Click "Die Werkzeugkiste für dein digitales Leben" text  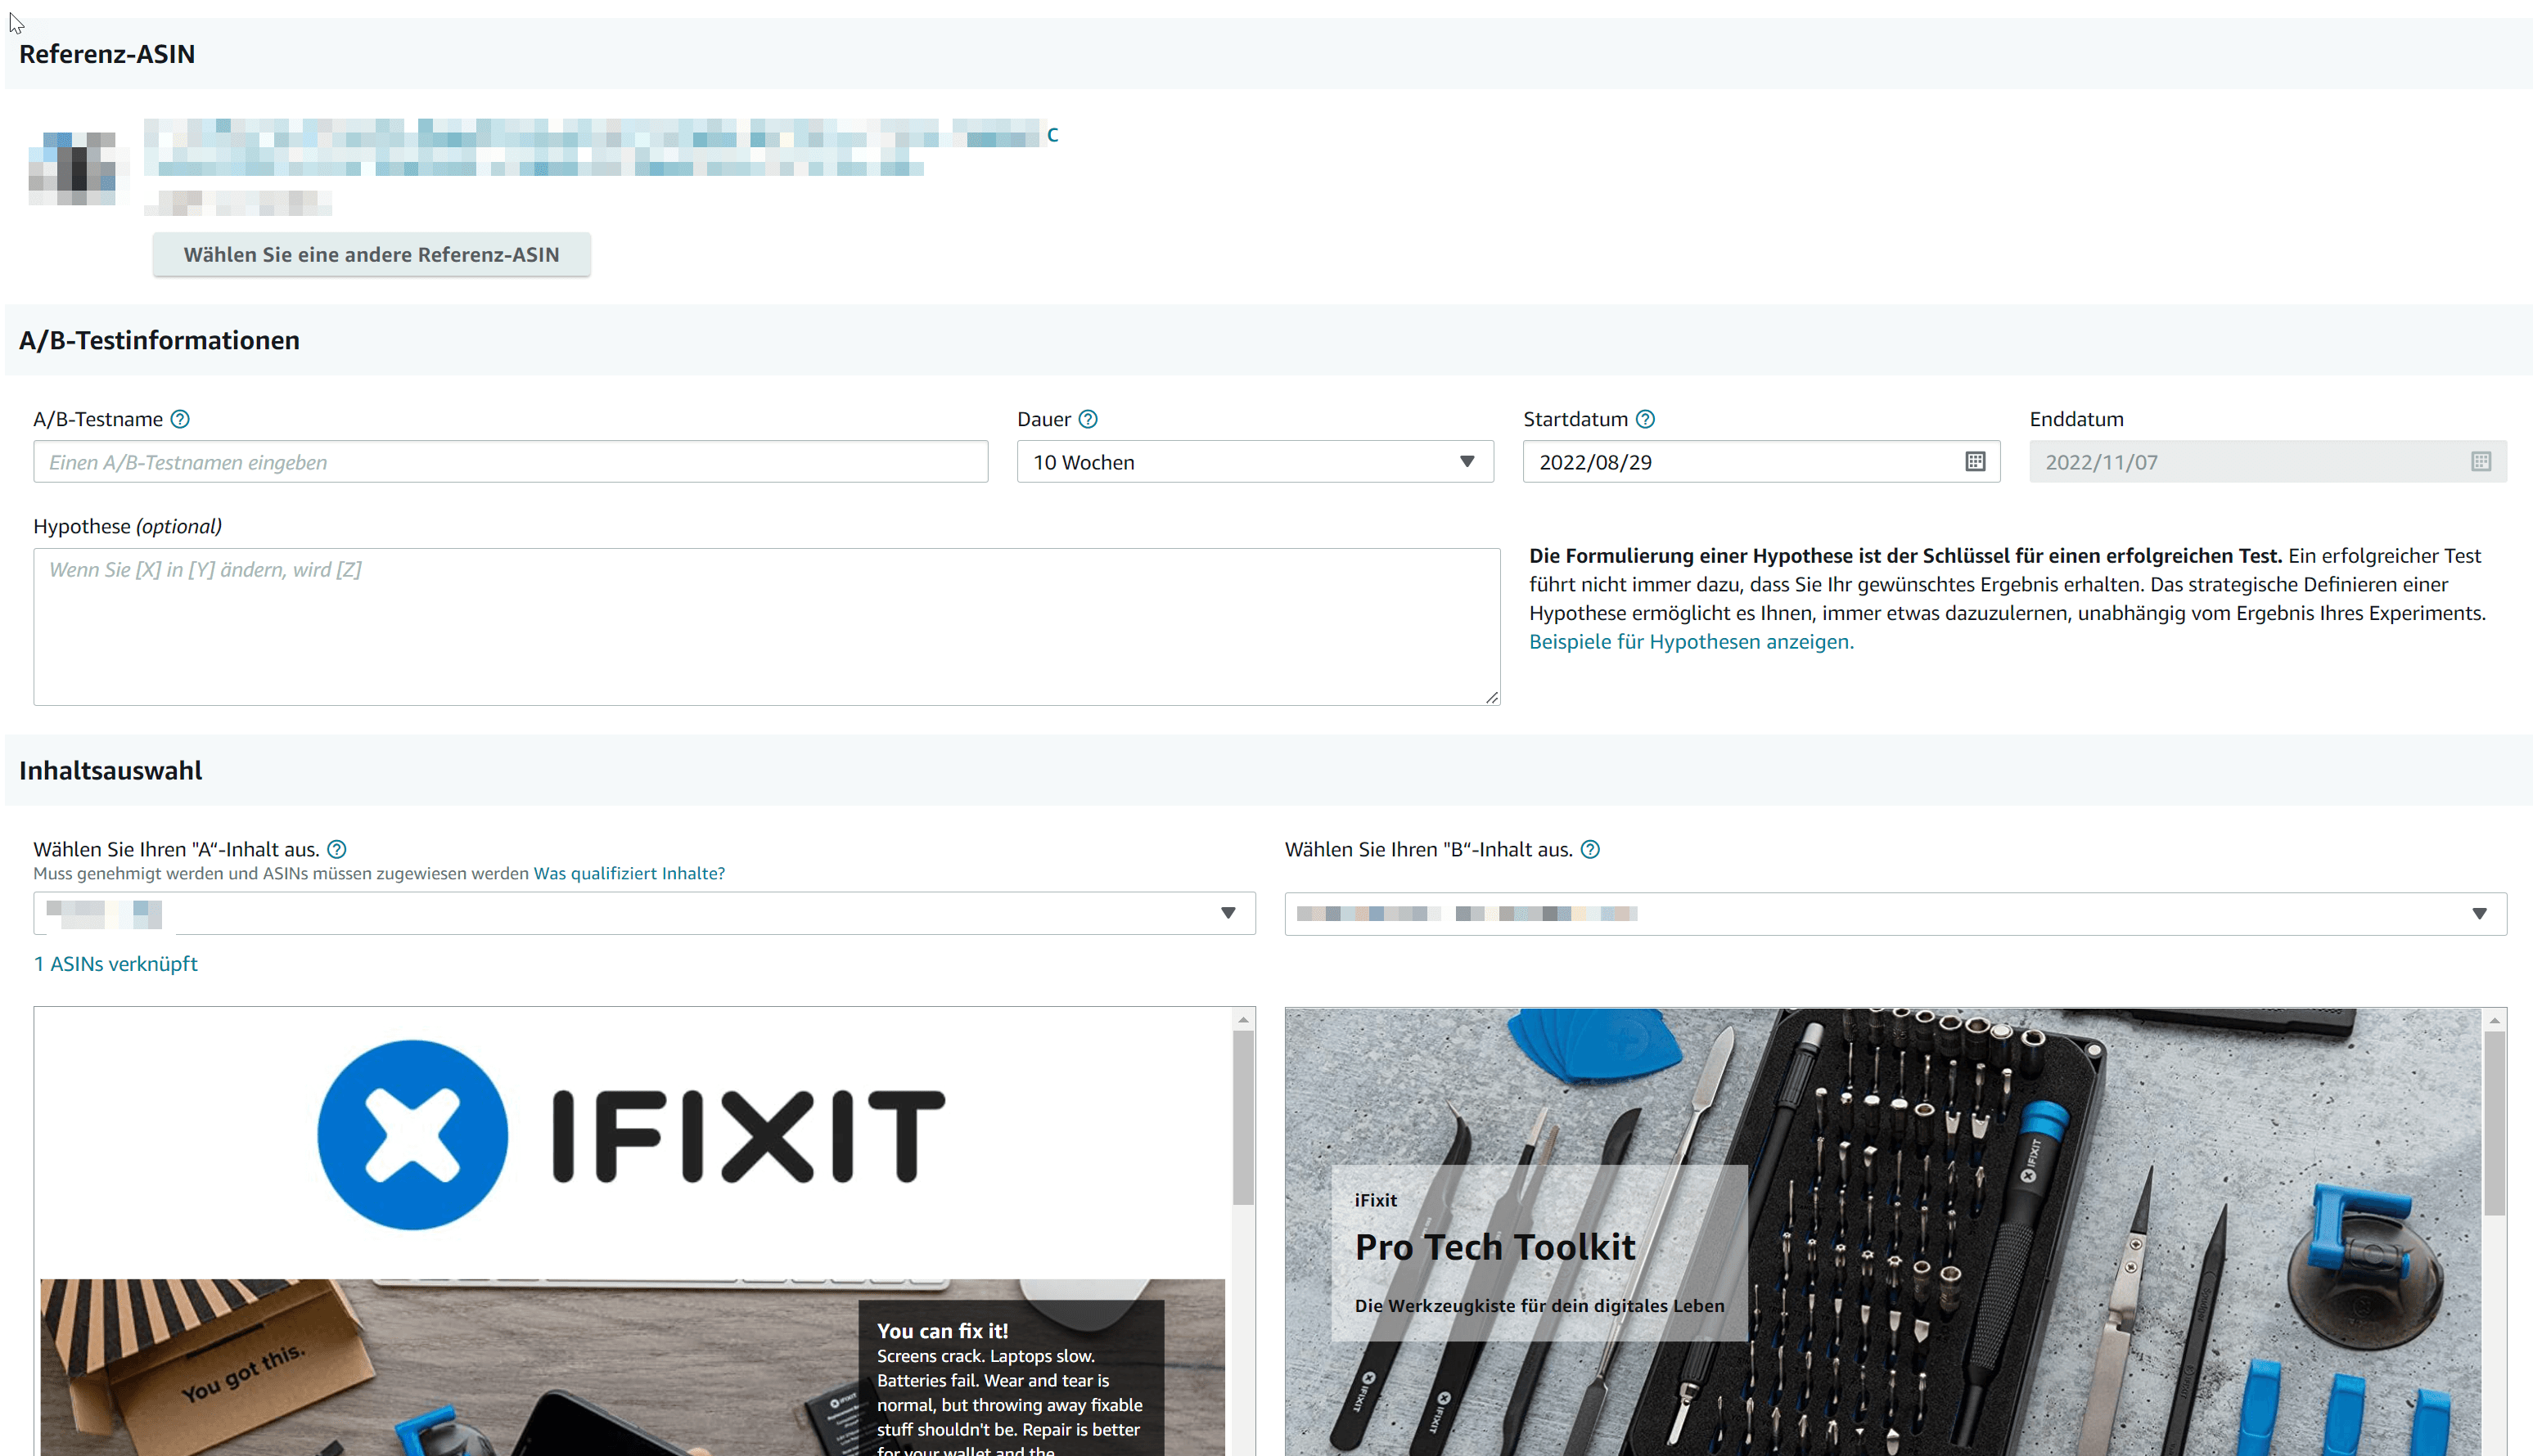pos(1539,1305)
